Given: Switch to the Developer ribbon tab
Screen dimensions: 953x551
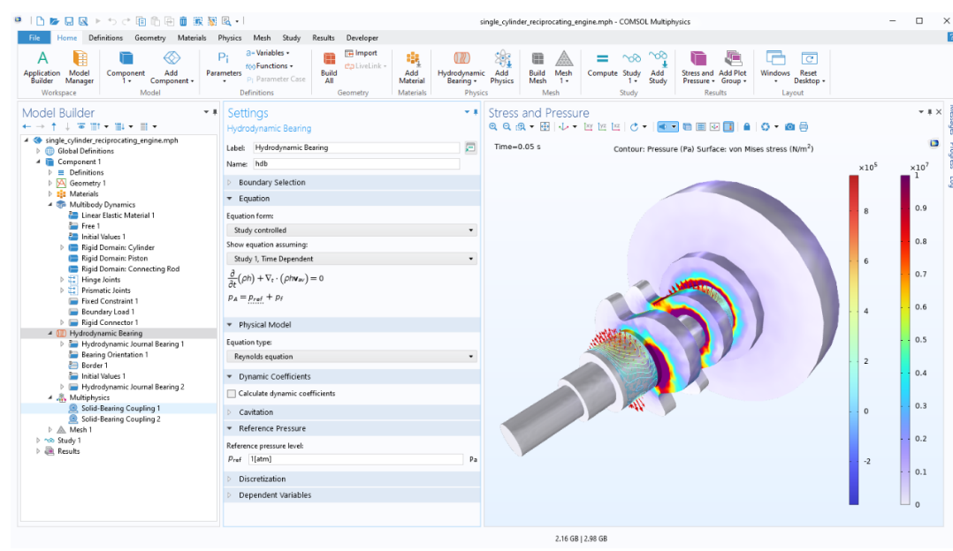Looking at the screenshot, I should (x=362, y=38).
